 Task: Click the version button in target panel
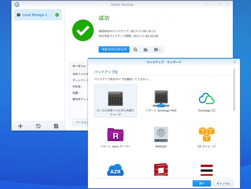pyautogui.click(x=80, y=122)
